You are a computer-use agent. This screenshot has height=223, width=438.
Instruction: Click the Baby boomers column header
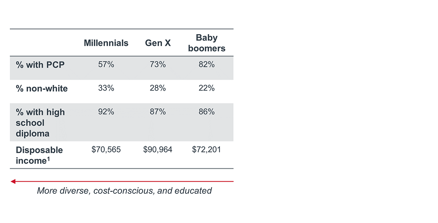pyautogui.click(x=206, y=43)
